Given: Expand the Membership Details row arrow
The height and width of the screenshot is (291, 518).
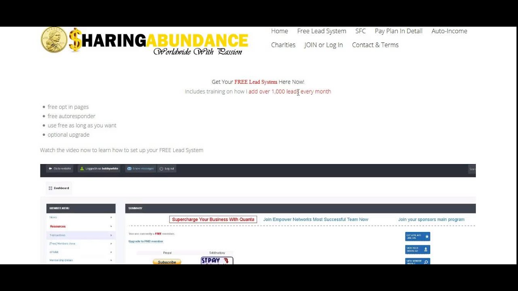Looking at the screenshot, I should coord(111,260).
